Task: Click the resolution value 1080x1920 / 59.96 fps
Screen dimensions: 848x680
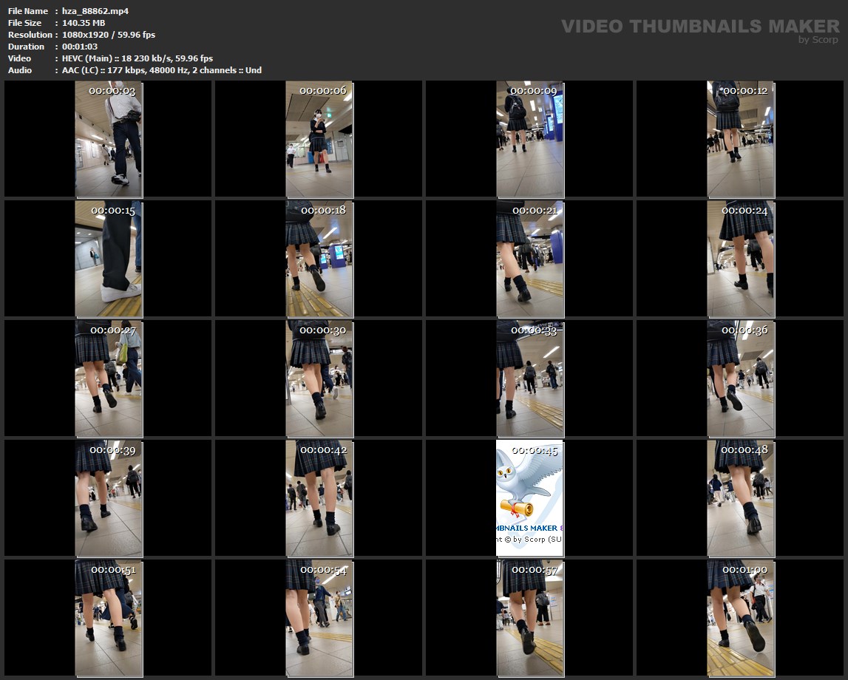Action: [x=109, y=35]
